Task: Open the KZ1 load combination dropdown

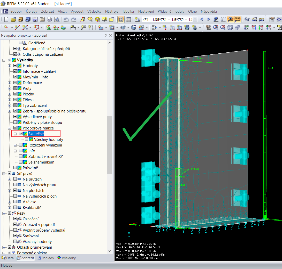Action: [195, 19]
